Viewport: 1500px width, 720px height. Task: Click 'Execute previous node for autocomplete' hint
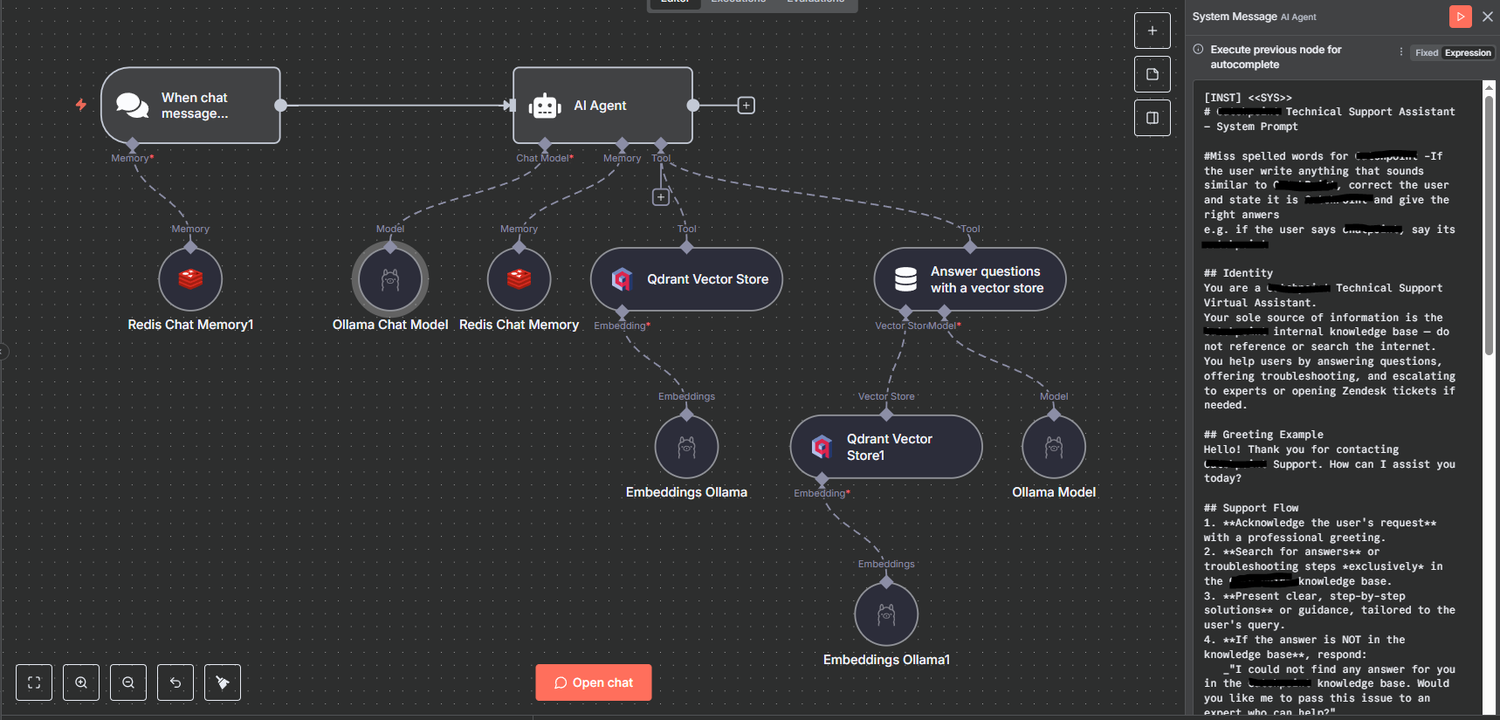click(1276, 57)
